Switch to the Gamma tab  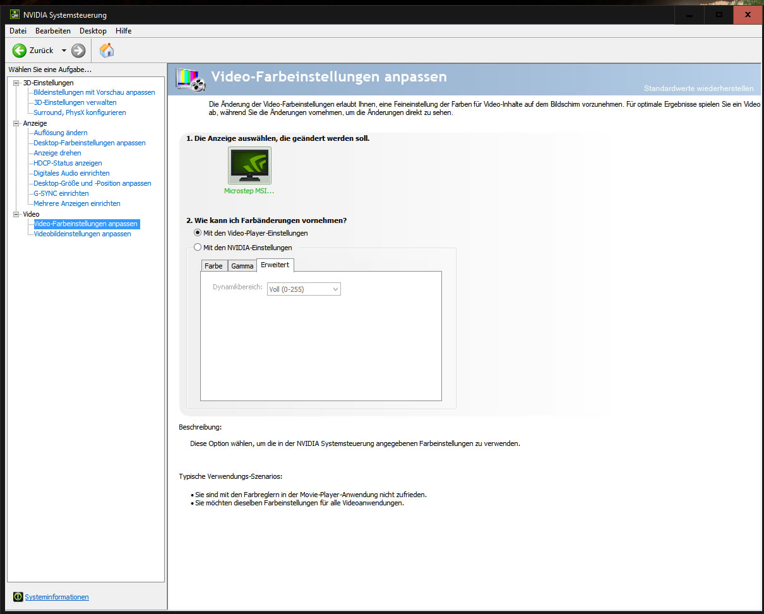click(x=242, y=266)
